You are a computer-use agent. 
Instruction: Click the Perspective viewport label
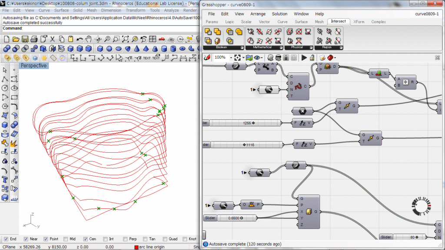[33, 66]
